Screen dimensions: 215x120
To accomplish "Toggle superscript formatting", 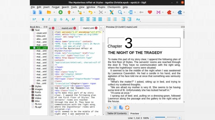I will (73, 19).
